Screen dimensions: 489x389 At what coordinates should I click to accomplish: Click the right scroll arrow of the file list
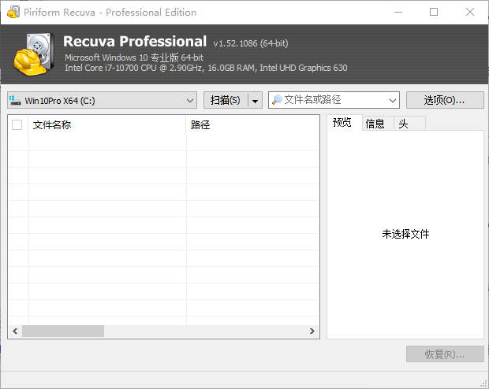(x=312, y=331)
